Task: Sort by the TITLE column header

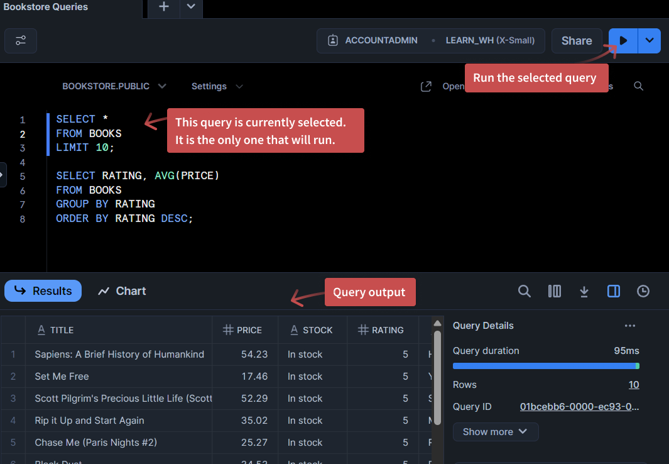Action: point(119,330)
